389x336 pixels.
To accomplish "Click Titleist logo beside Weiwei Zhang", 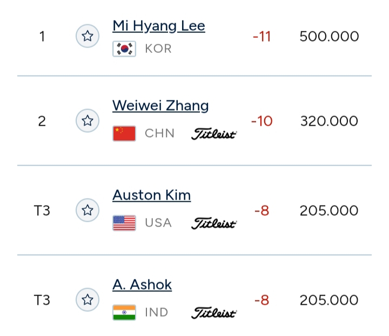I will 214,134.
